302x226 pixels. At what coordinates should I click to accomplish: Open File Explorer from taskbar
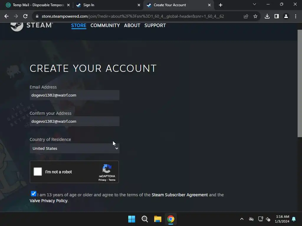pos(157,219)
